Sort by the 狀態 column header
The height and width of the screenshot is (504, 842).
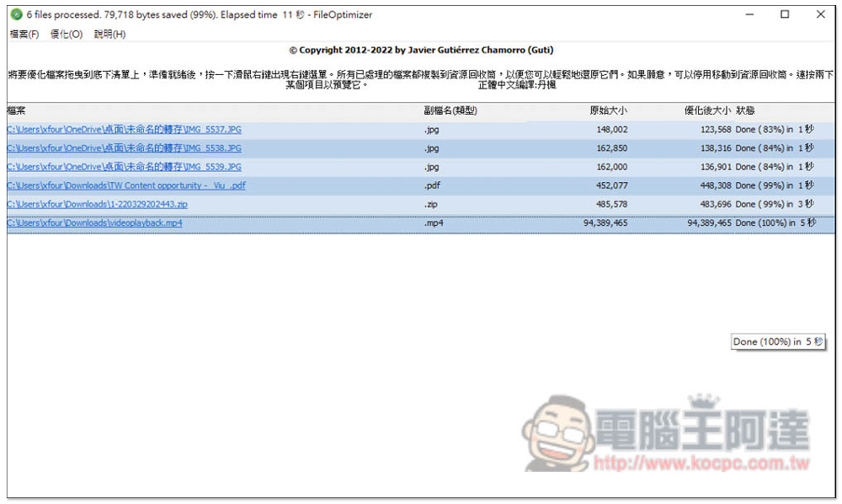pyautogui.click(x=745, y=110)
